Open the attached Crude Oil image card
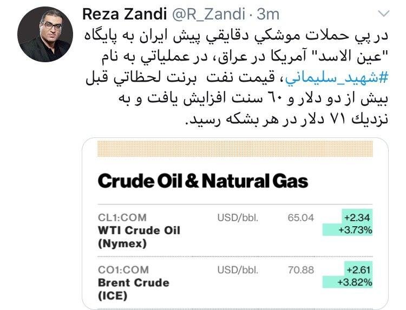This screenshot has width=406, height=310. pos(235,223)
